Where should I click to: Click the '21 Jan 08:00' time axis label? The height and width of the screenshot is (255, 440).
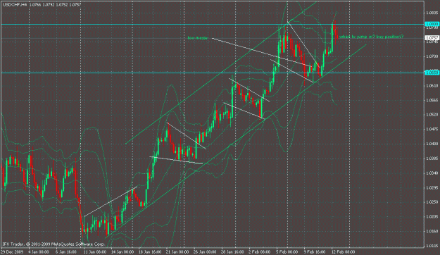tap(177, 251)
